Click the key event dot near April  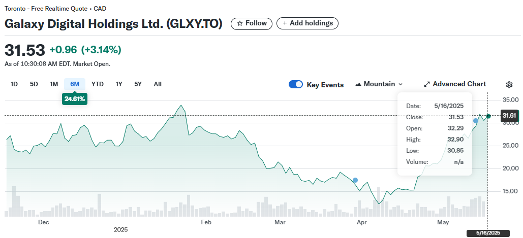point(355,180)
